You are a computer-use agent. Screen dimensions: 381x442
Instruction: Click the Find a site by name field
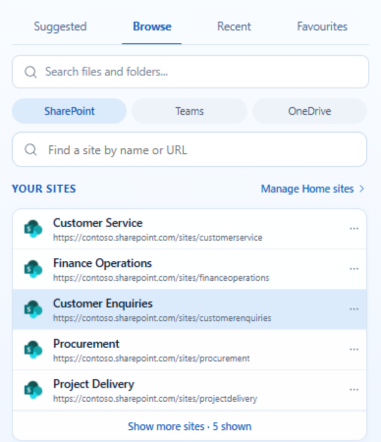pyautogui.click(x=190, y=149)
